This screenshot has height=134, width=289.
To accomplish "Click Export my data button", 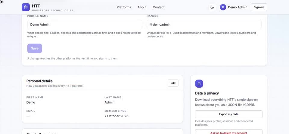I will tap(229, 114).
